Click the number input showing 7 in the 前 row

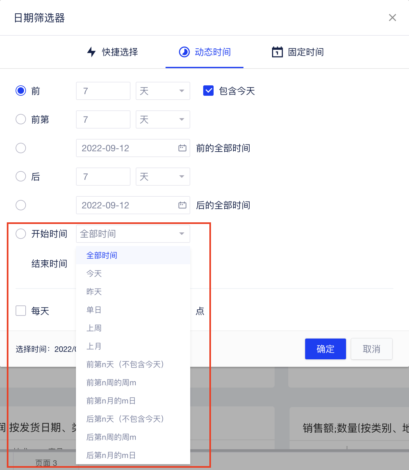tap(103, 91)
